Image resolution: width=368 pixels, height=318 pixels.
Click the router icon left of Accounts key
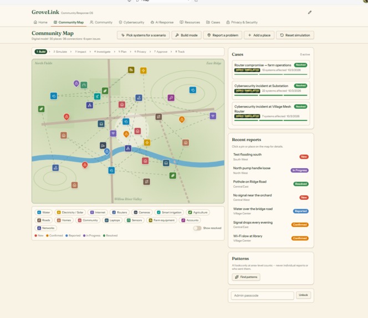[x=139, y=98]
